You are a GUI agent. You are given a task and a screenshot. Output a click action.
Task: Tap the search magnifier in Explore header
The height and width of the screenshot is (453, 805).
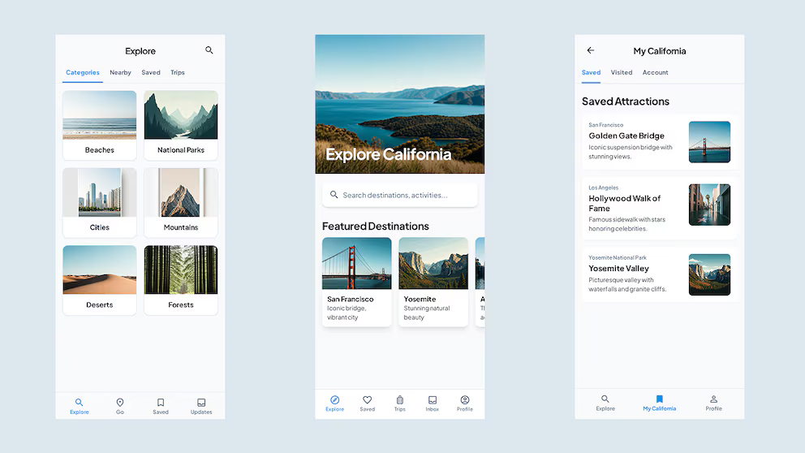pyautogui.click(x=209, y=50)
